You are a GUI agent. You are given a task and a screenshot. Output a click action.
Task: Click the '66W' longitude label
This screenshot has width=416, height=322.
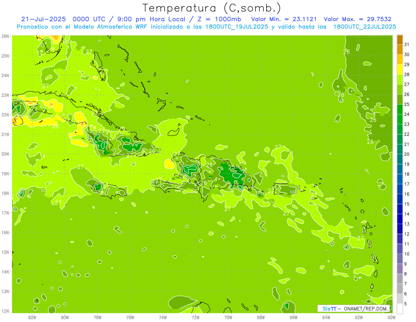[294, 317]
